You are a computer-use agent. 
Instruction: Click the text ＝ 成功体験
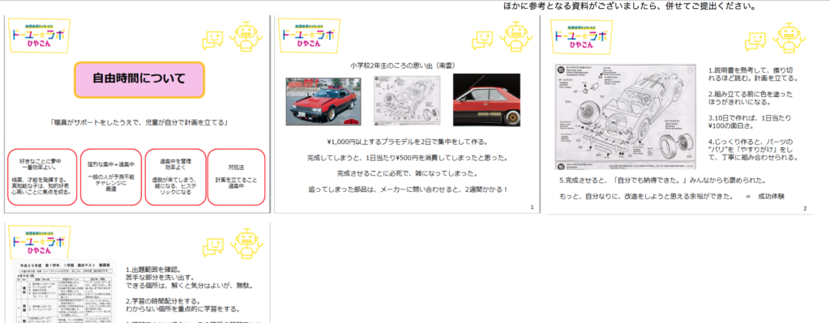765,197
